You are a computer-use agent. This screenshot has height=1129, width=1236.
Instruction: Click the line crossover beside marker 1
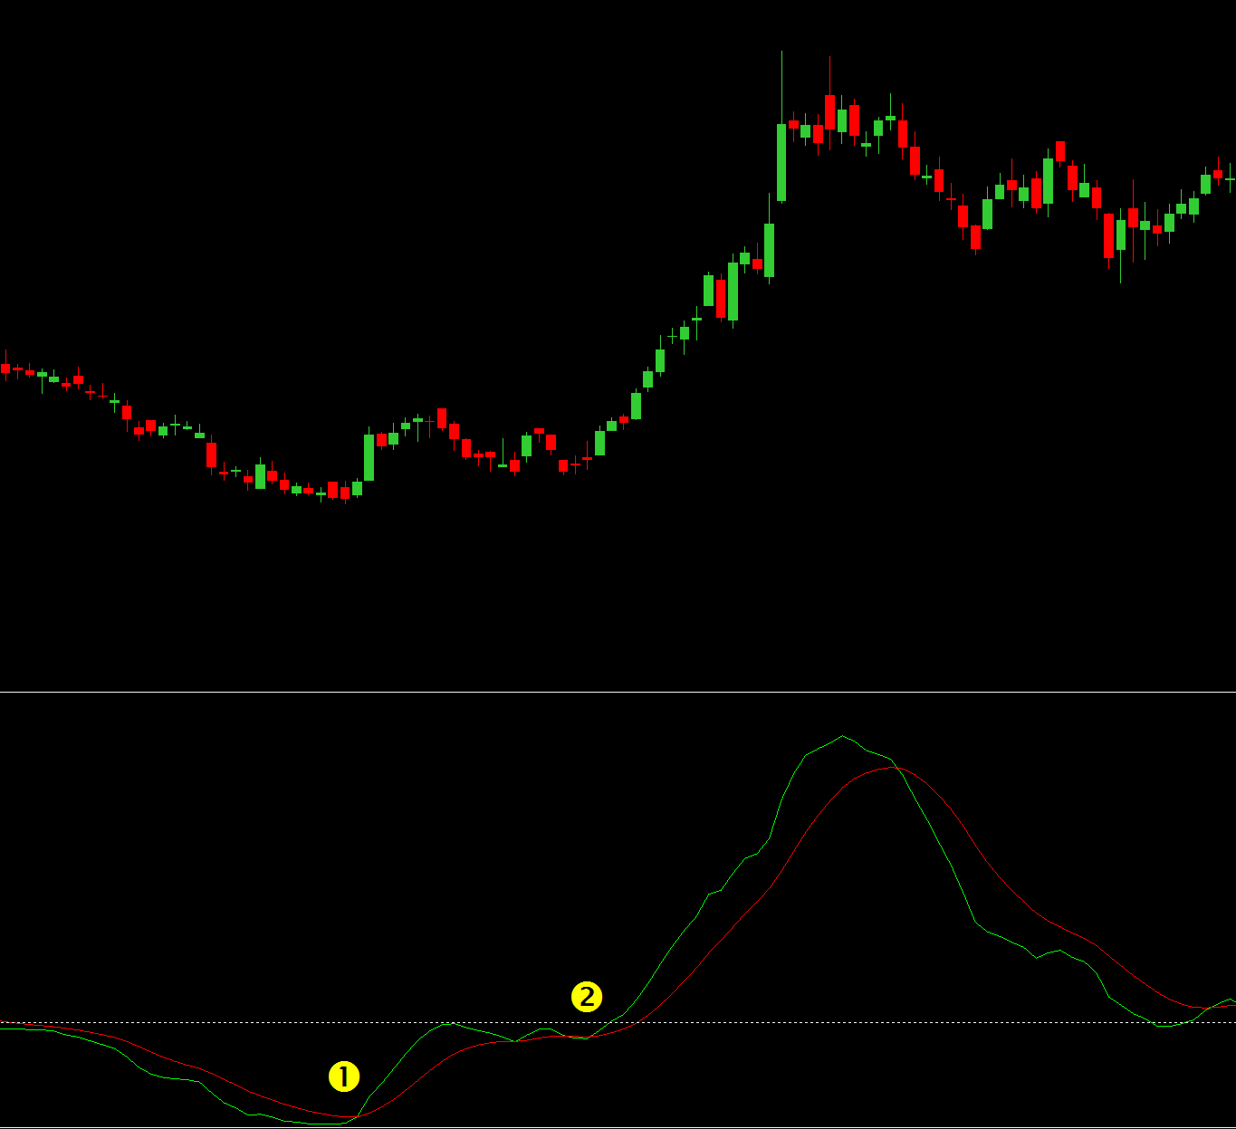click(356, 1116)
